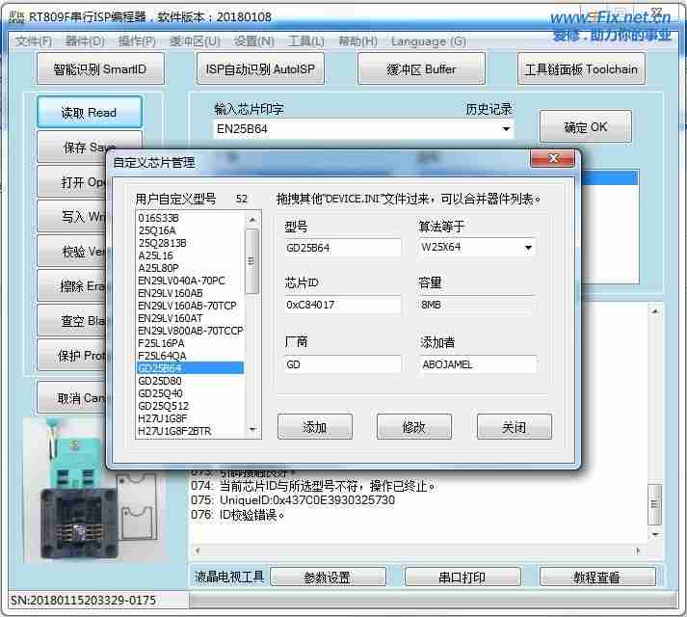Image resolution: width=687 pixels, height=617 pixels.
Task: Open the 设置(N) menu
Action: click(x=254, y=41)
